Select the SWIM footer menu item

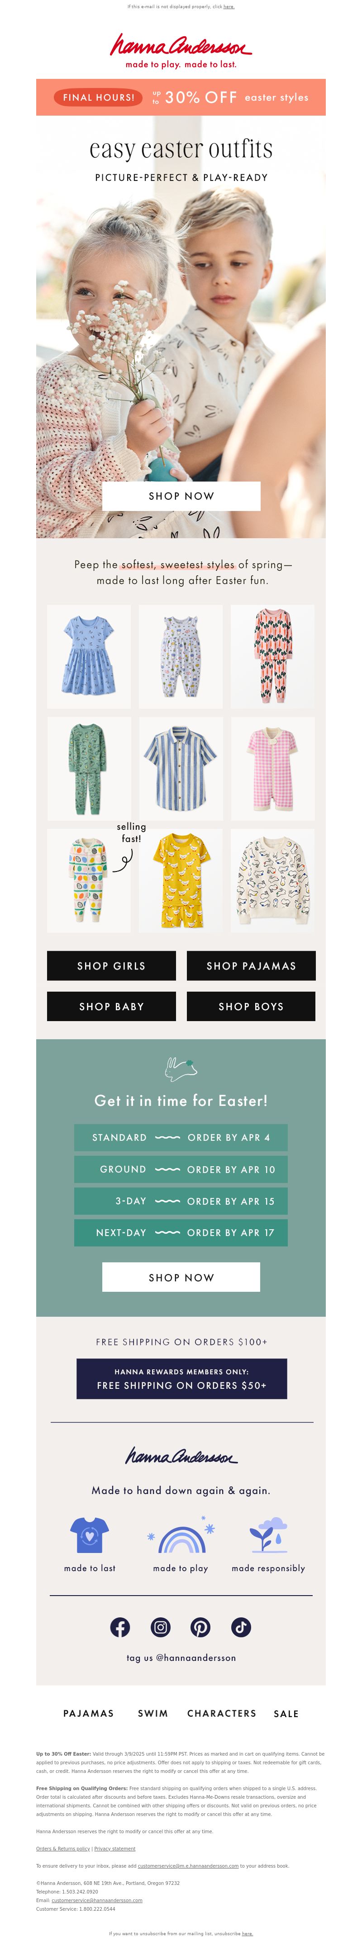coord(153,1713)
